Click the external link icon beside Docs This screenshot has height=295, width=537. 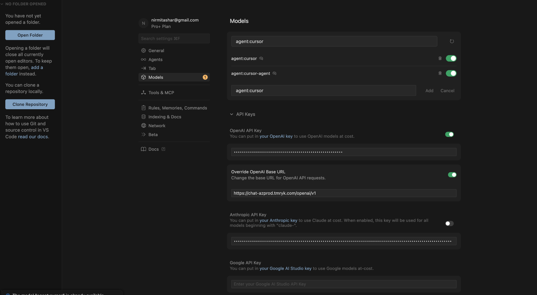(163, 149)
